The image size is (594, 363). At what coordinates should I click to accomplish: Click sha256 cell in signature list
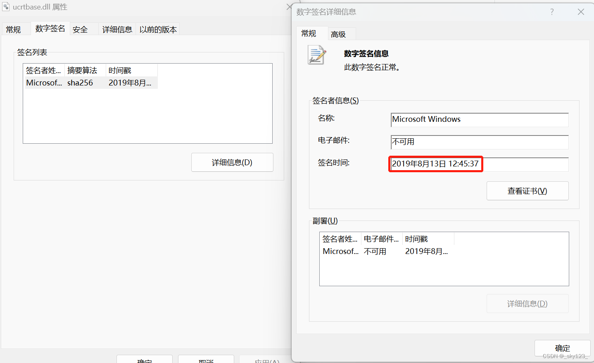pyautogui.click(x=80, y=83)
